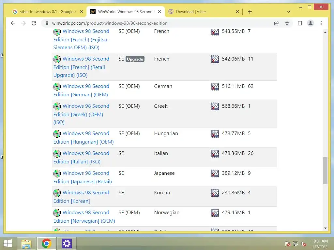Close the Download Viber tab

(237, 12)
